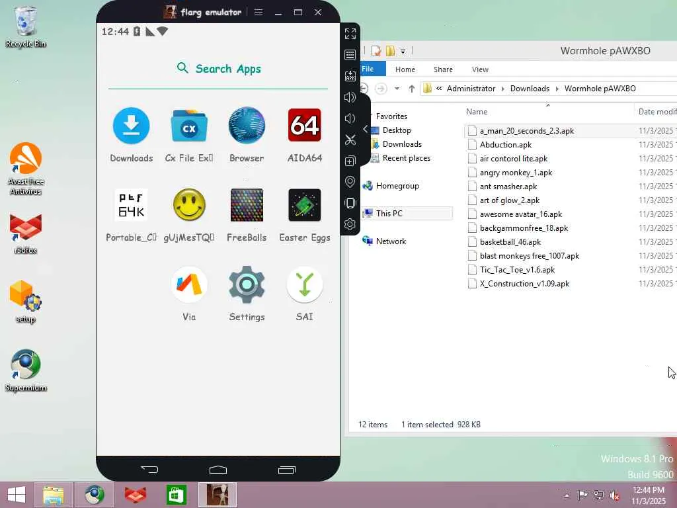The height and width of the screenshot is (508, 677).
Task: Open Avast Free Antivirus desktop shortcut
Action: tap(26, 169)
